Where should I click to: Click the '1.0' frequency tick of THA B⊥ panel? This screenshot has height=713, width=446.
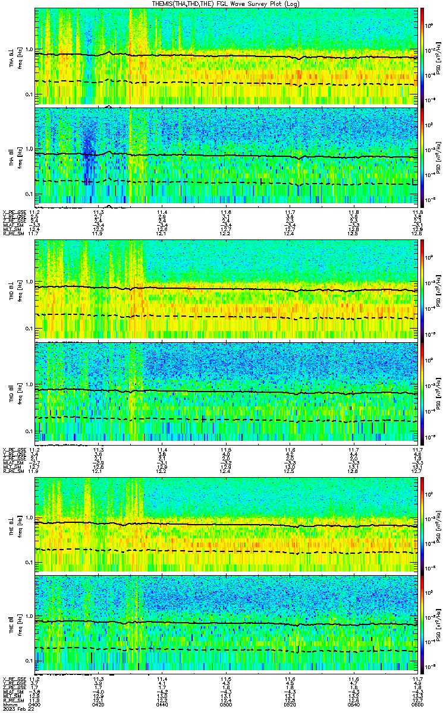point(29,49)
